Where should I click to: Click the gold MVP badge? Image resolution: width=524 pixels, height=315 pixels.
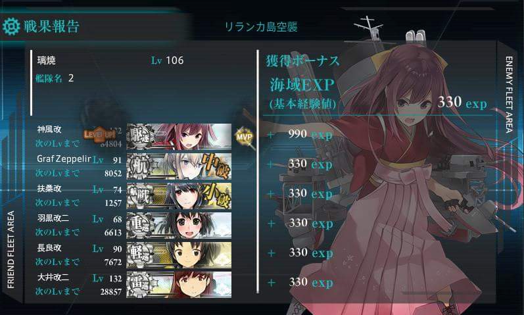(x=245, y=136)
